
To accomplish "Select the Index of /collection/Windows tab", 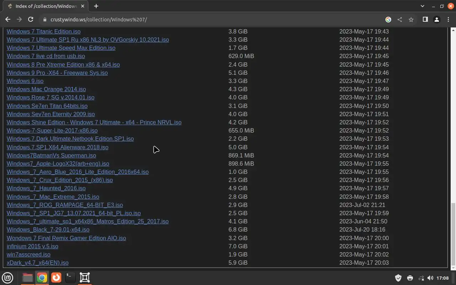I will (x=46, y=6).
